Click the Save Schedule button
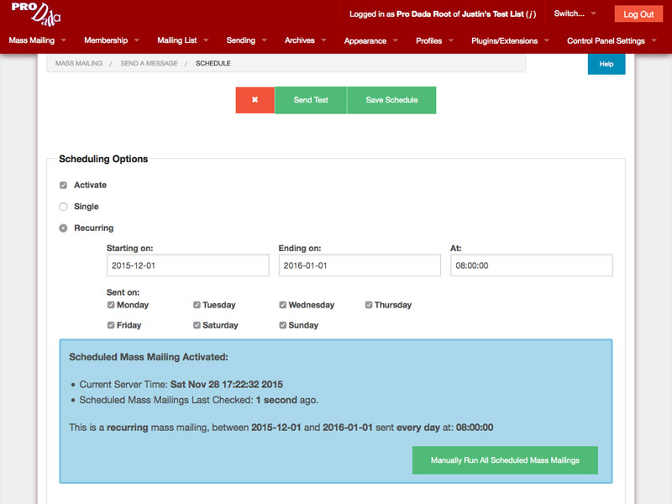This screenshot has width=672, height=504. tap(391, 100)
